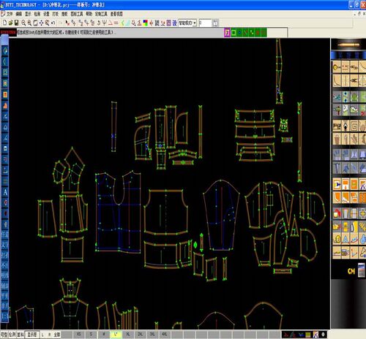The image size is (366, 339).
Task: Click the numeric input field in toolbar
Action: [x=205, y=23]
